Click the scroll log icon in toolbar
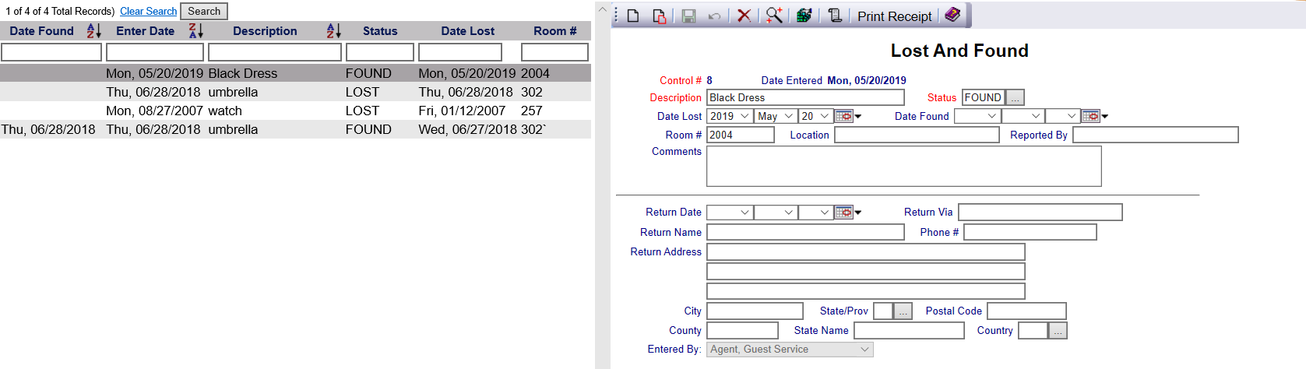1306x369 pixels. pos(835,16)
